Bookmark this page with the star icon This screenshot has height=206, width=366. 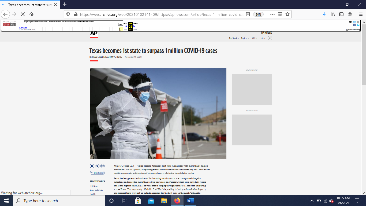click(287, 14)
